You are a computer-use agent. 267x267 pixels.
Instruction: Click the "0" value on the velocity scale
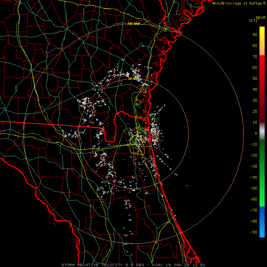pyautogui.click(x=256, y=133)
